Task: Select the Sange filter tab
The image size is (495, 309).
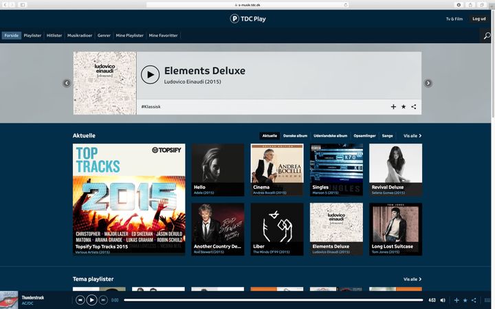Action: point(387,136)
